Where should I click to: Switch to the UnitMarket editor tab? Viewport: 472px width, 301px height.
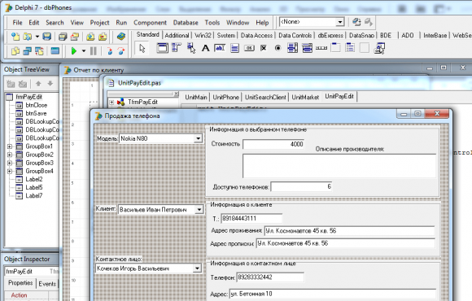305,97
